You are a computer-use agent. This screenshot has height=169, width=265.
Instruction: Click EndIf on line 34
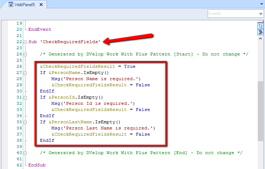pos(47,116)
